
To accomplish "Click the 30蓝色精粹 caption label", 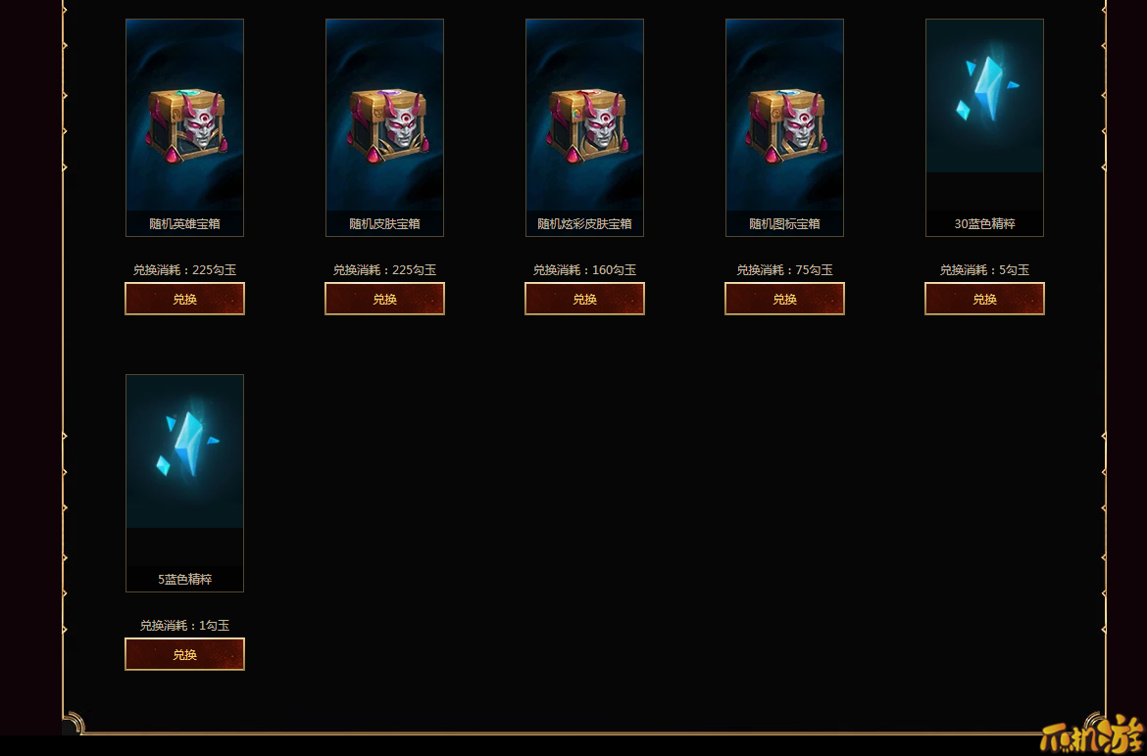I will 984,223.
